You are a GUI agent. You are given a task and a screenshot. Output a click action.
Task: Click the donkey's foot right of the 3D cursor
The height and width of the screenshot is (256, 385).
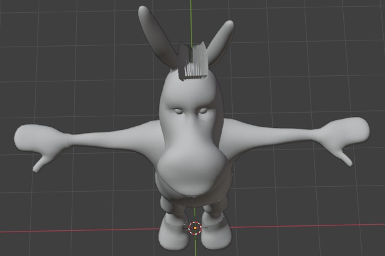[x=216, y=232]
